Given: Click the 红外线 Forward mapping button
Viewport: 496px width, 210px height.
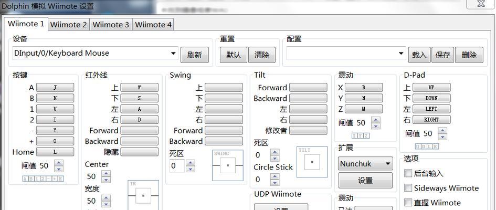Looking at the screenshot, I should (x=140, y=130).
